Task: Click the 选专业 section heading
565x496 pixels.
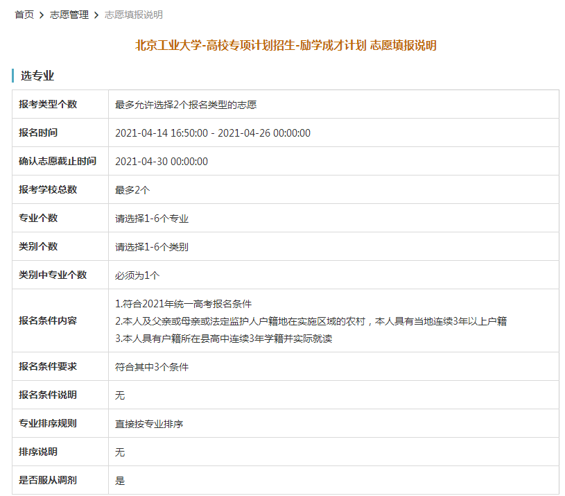Action: click(x=37, y=76)
